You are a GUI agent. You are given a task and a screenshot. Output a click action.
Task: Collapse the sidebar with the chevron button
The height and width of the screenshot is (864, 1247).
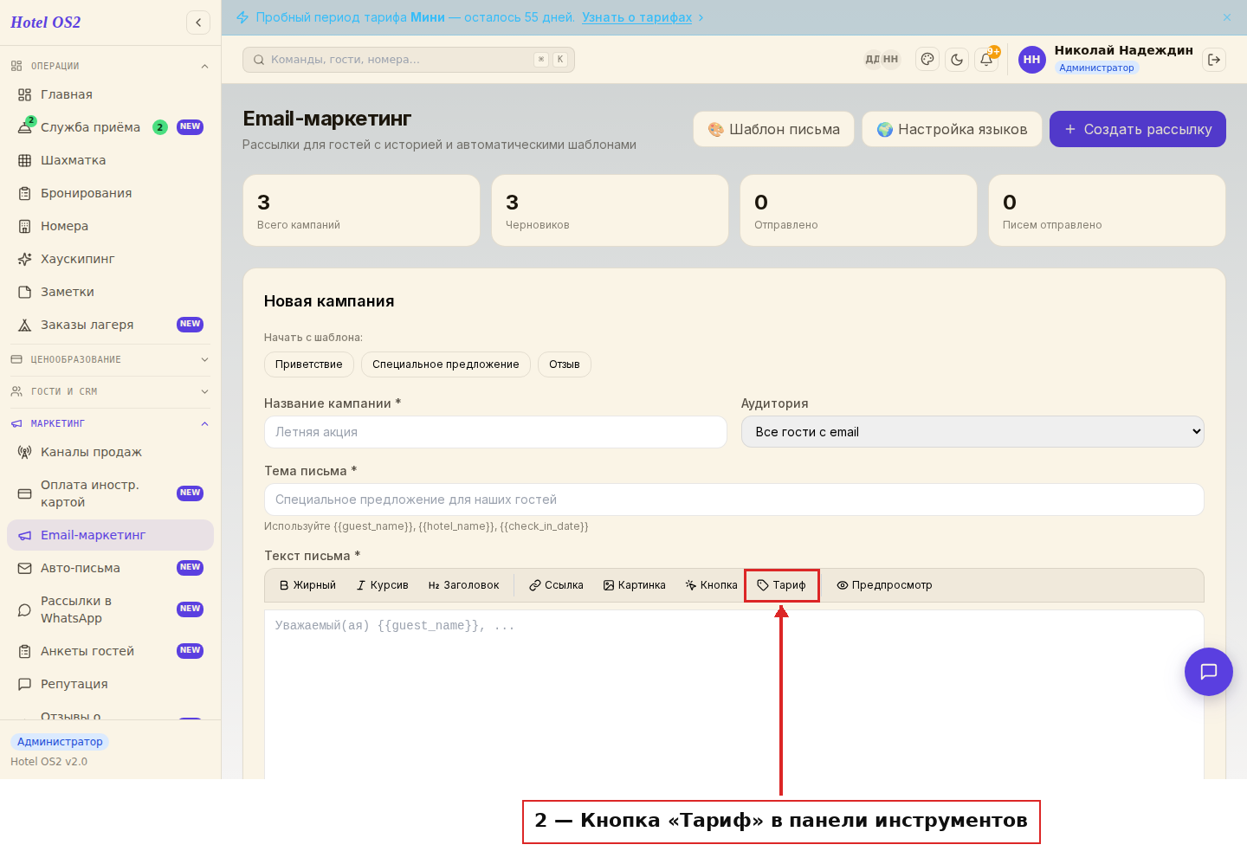(x=198, y=23)
